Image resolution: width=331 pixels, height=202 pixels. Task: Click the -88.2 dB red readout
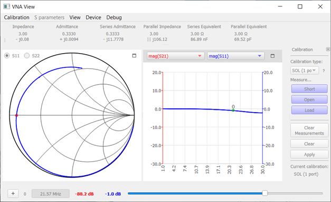click(x=84, y=194)
